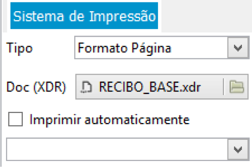Show the Tipo format options list

[x=238, y=48]
